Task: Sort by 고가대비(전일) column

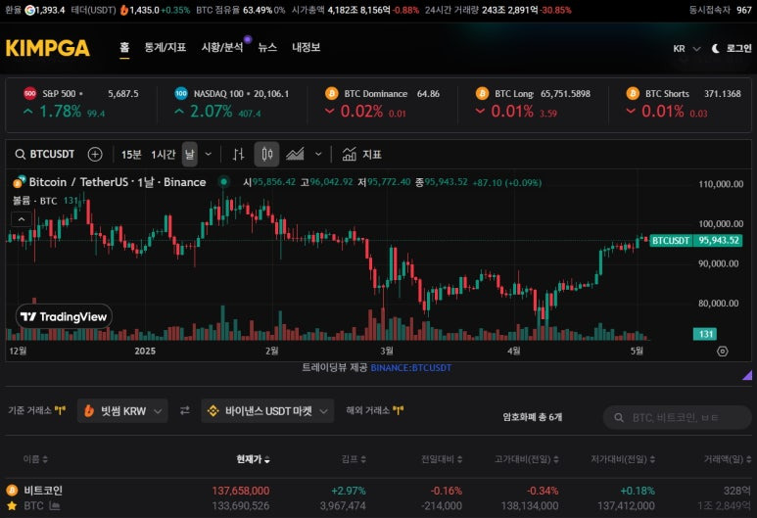Action: 527,459
